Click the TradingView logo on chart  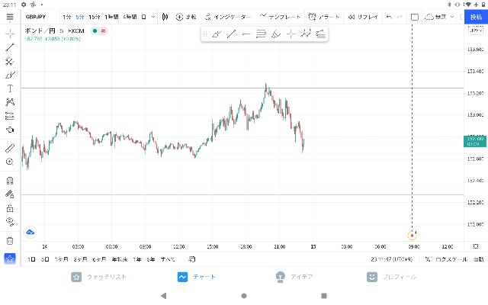[x=30, y=232]
